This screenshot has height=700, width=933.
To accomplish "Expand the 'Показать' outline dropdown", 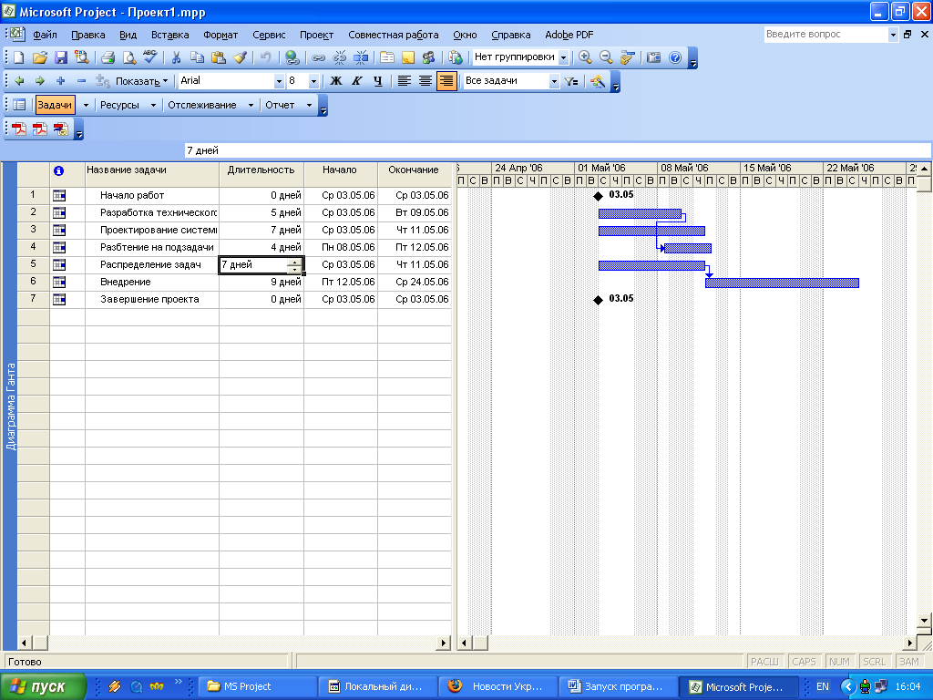I will 141,81.
